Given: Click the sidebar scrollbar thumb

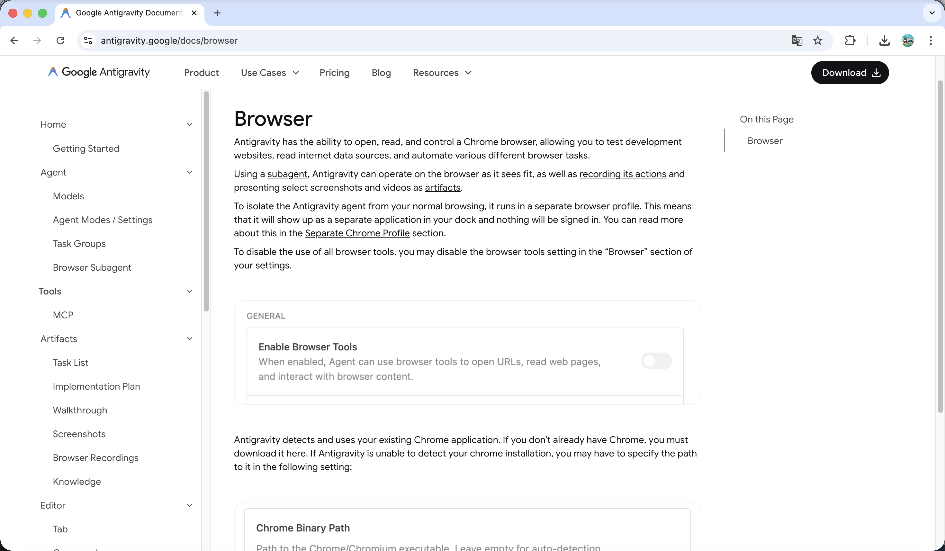Looking at the screenshot, I should point(206,201).
